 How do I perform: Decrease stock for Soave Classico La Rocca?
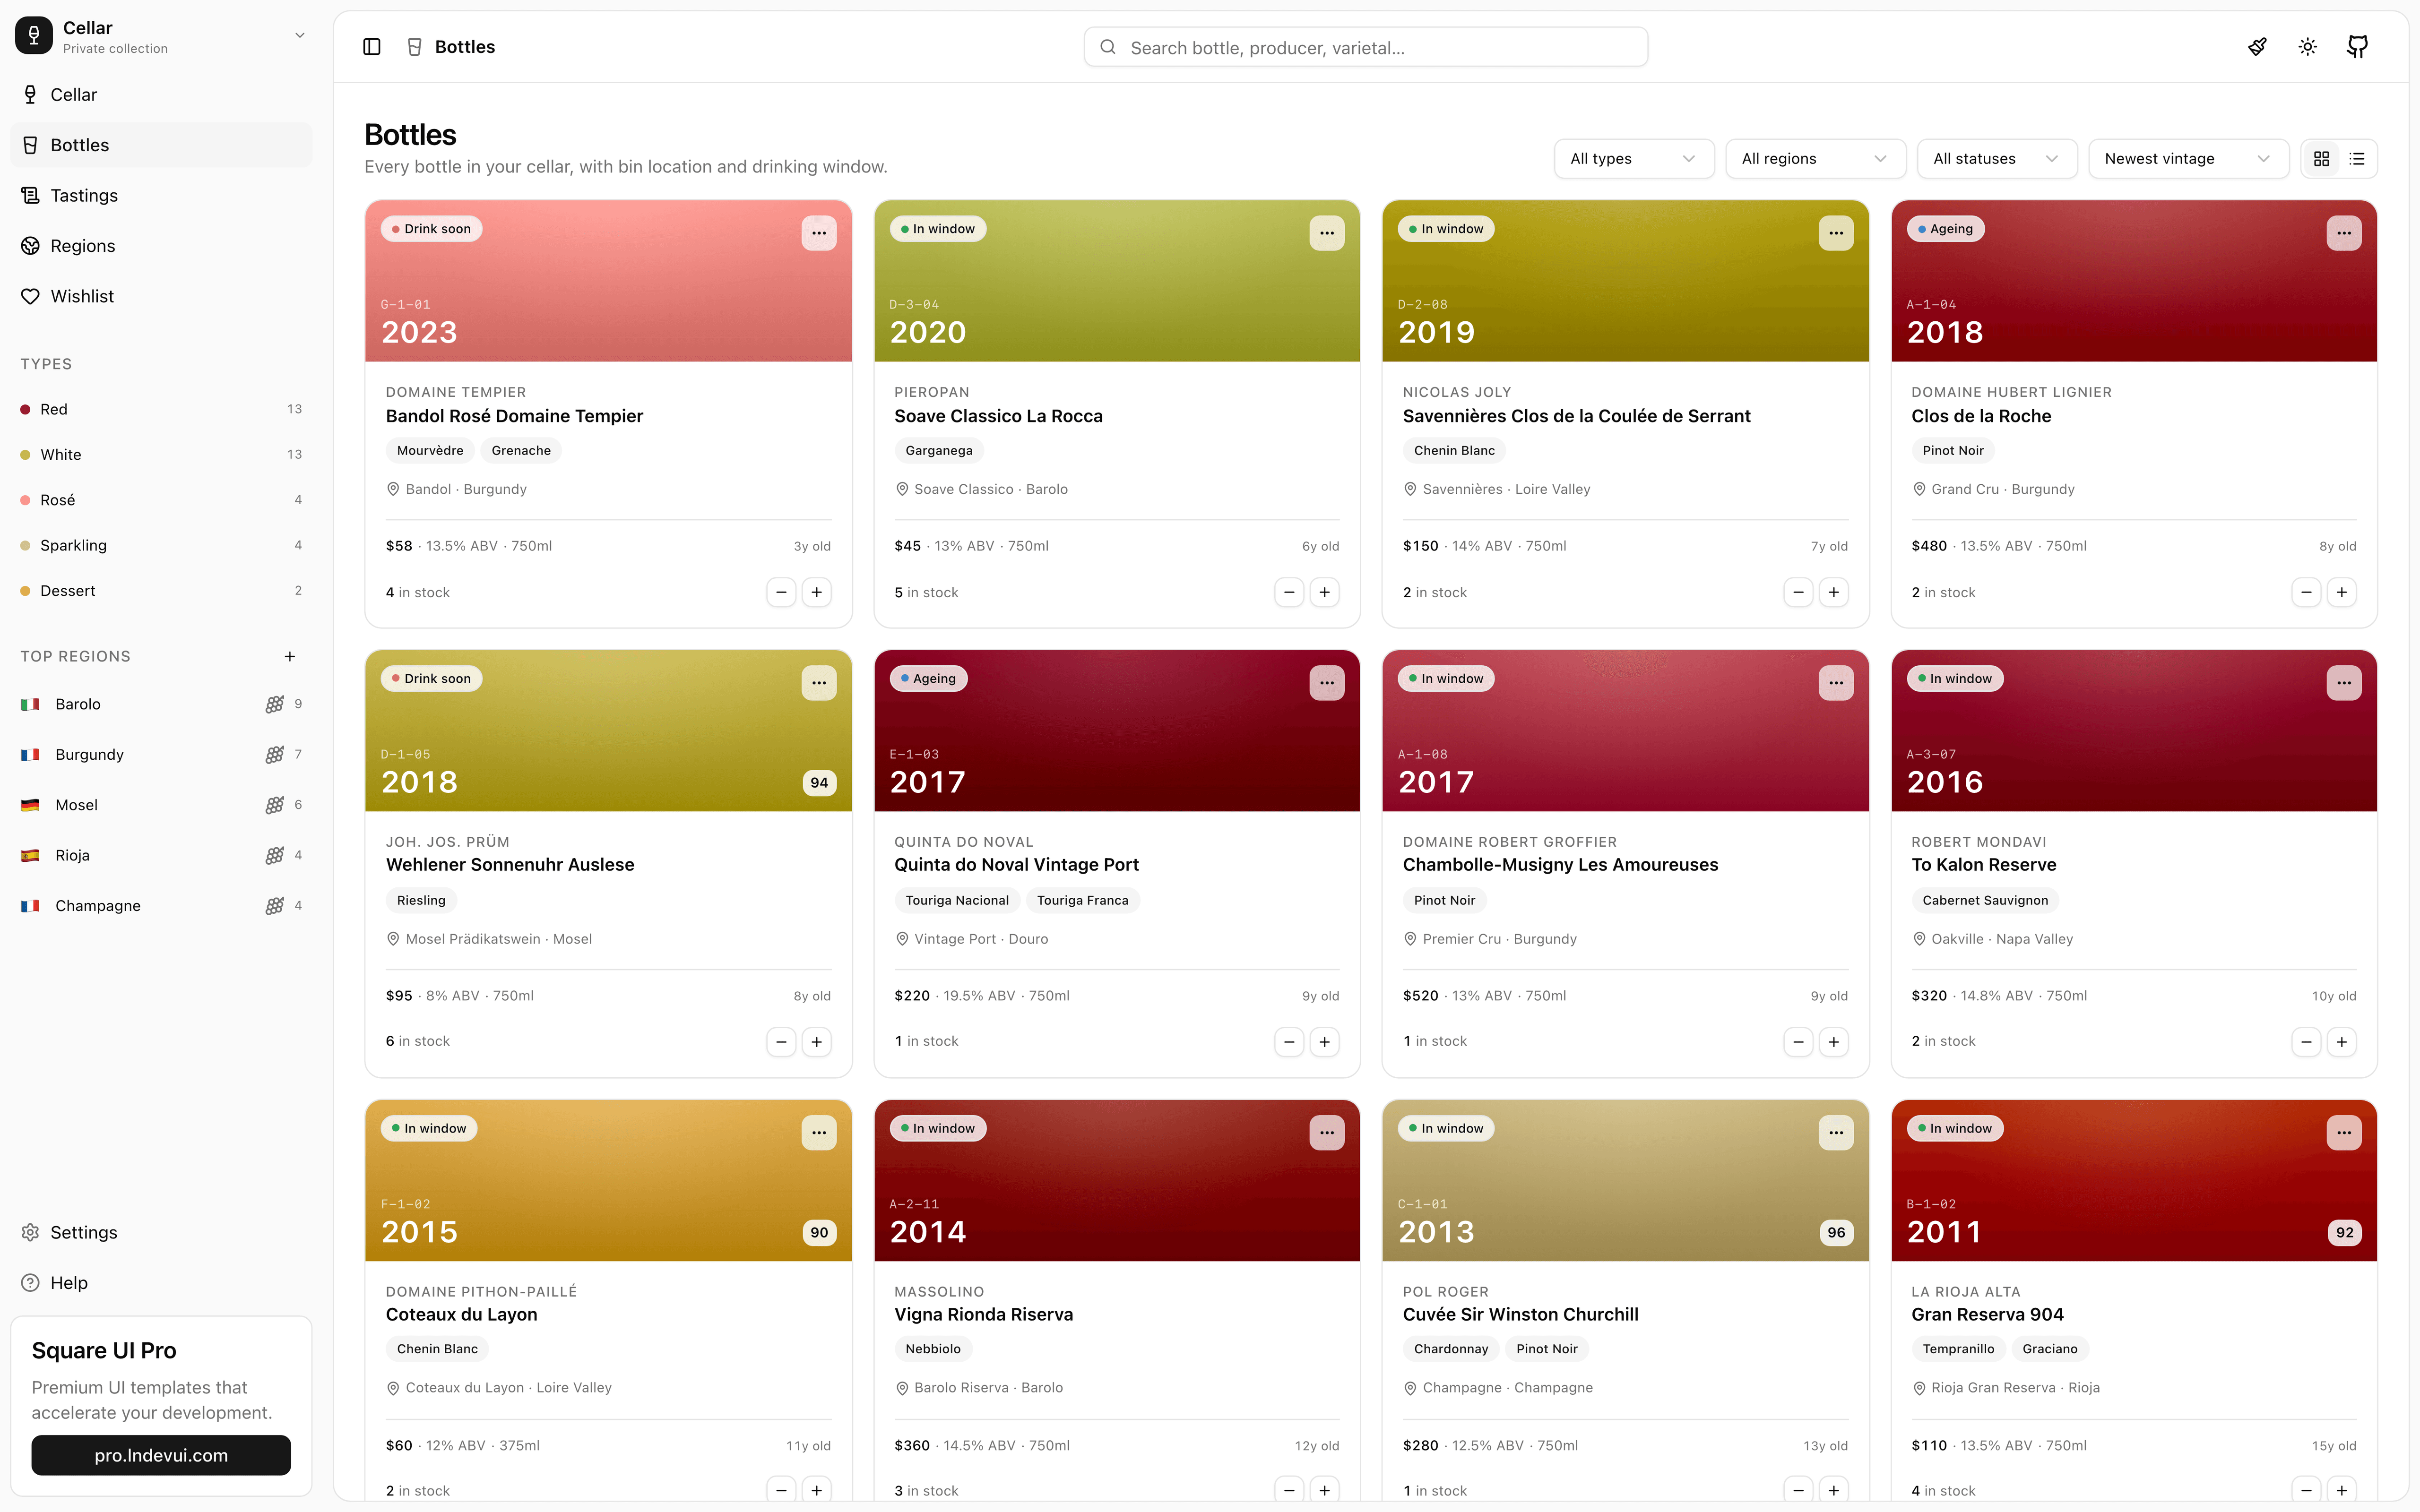point(1289,593)
